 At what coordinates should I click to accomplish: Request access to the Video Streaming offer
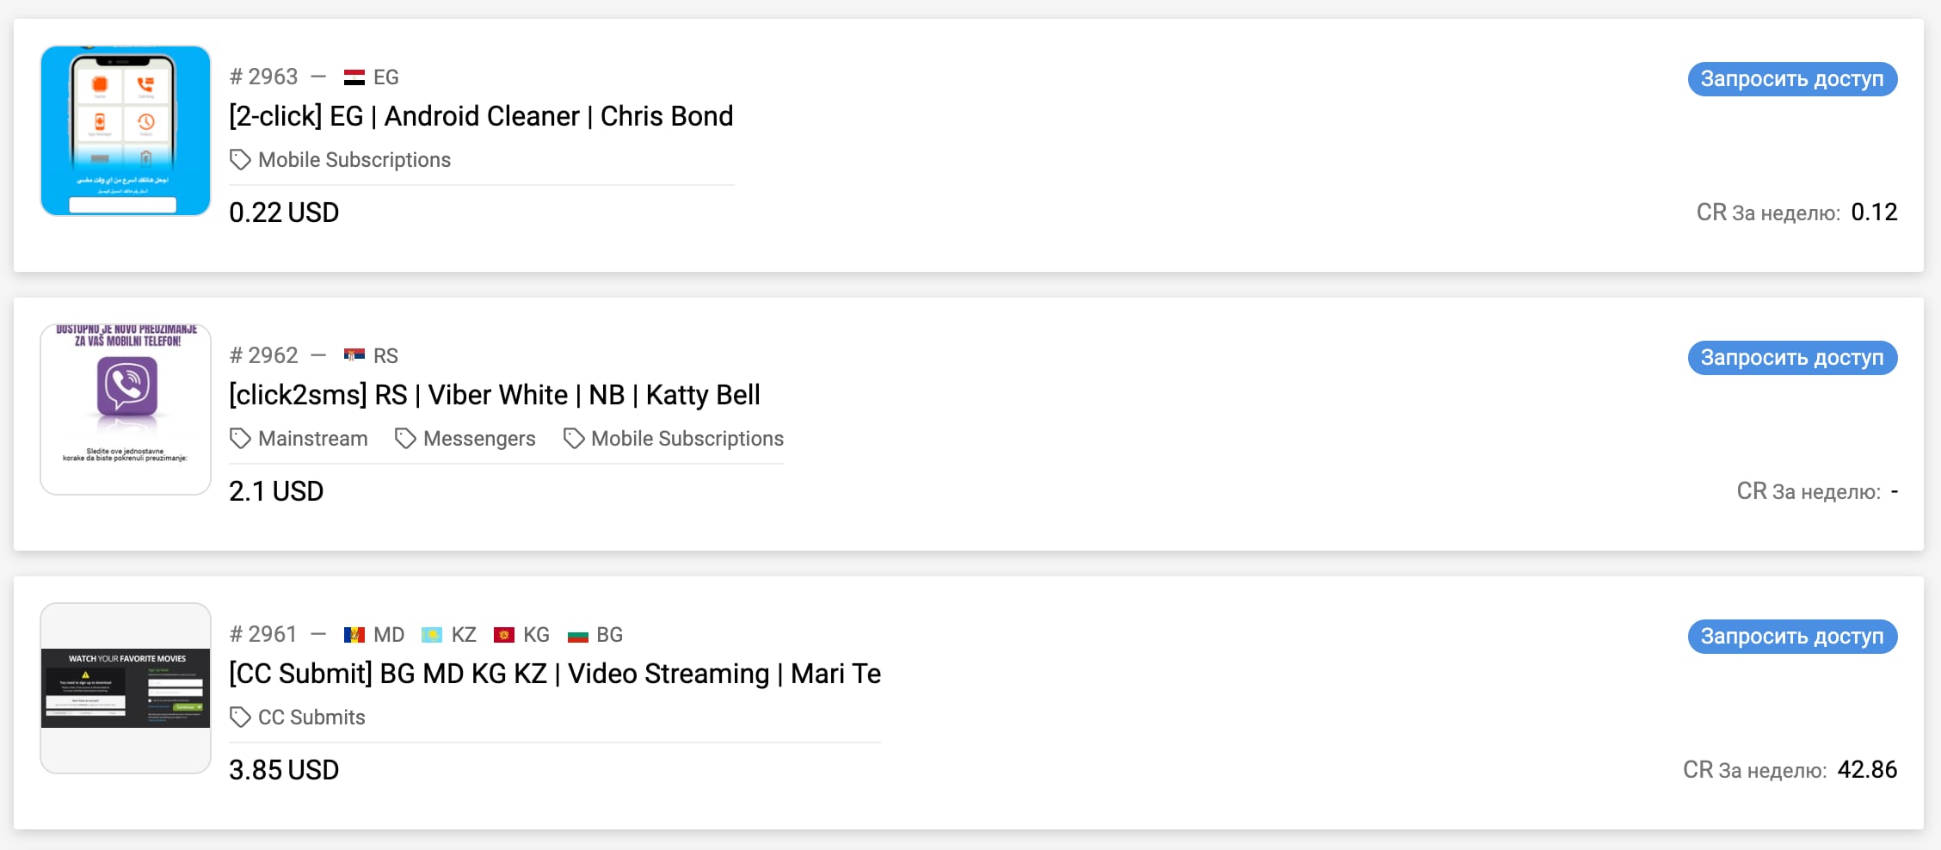pyautogui.click(x=1792, y=637)
